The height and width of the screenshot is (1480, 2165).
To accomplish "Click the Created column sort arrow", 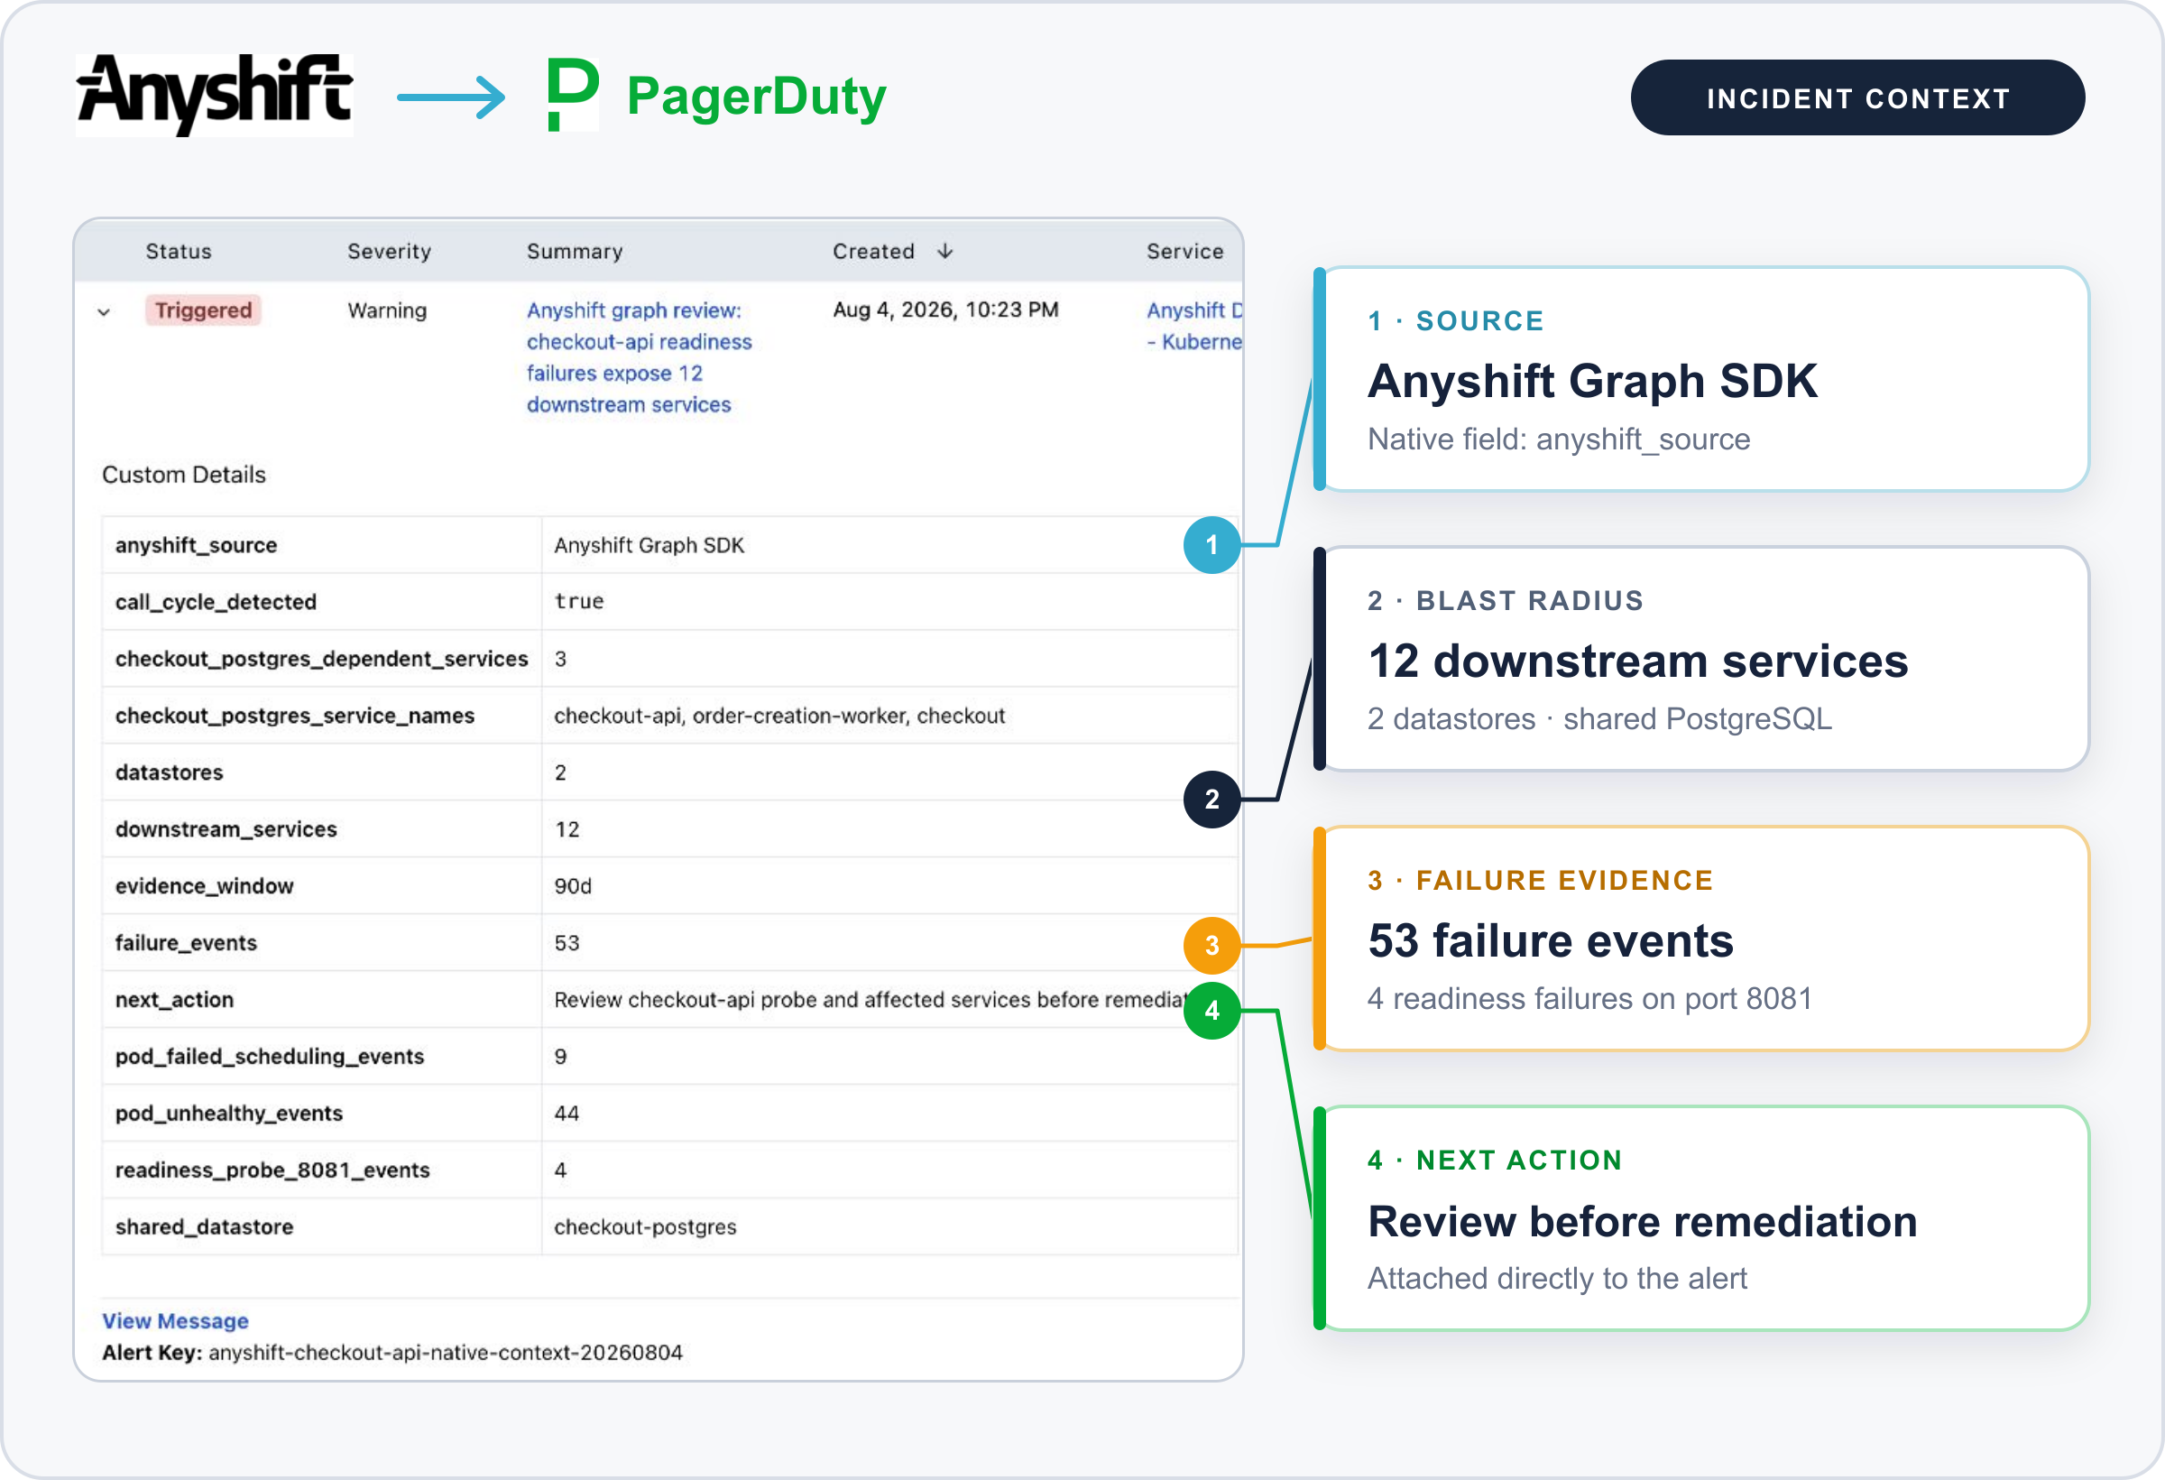I will coord(944,252).
